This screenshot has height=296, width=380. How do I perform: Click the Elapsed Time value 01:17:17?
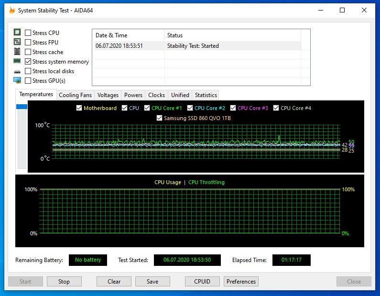(x=291, y=260)
